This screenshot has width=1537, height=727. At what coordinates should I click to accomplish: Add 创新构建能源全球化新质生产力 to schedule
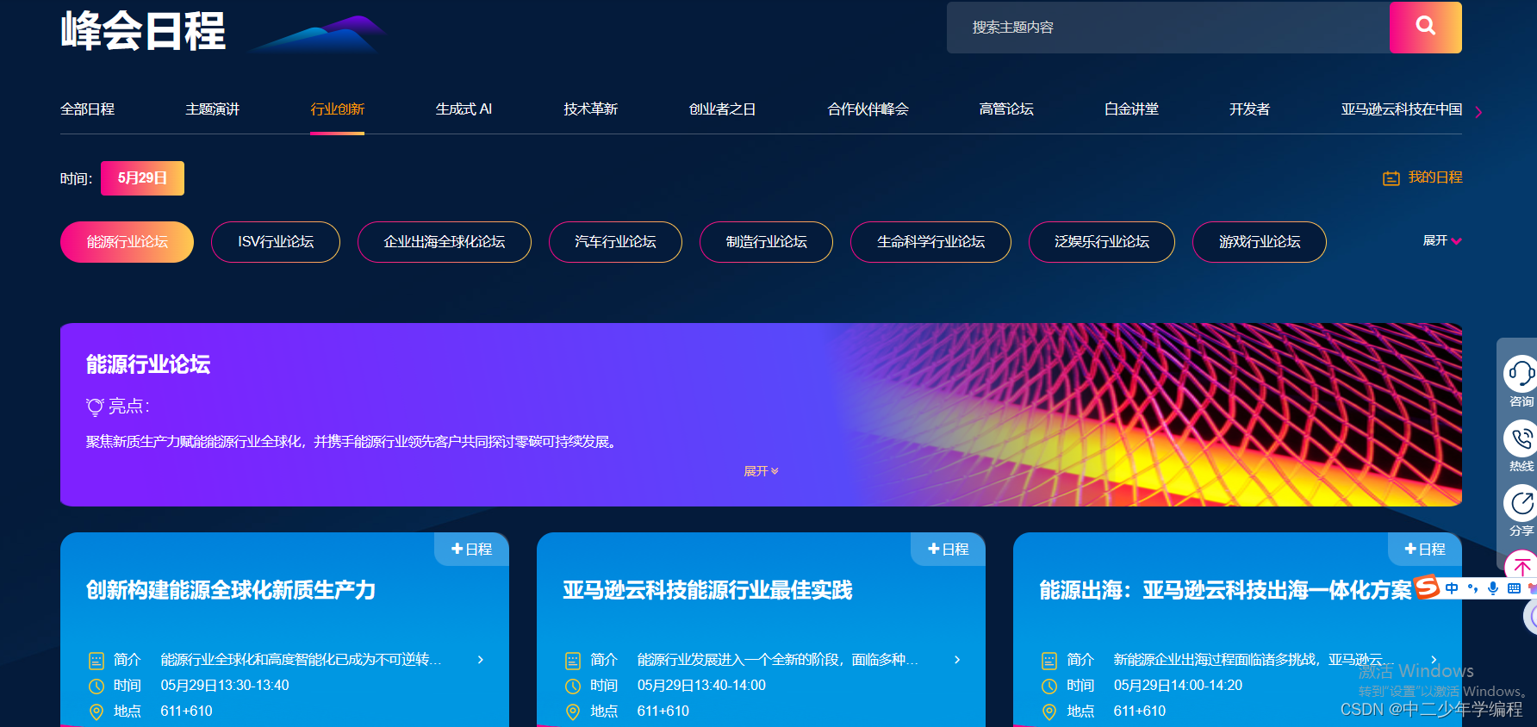471,549
